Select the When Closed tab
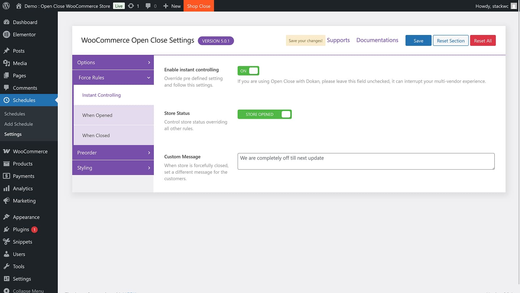The width and height of the screenshot is (520, 293). (x=113, y=135)
